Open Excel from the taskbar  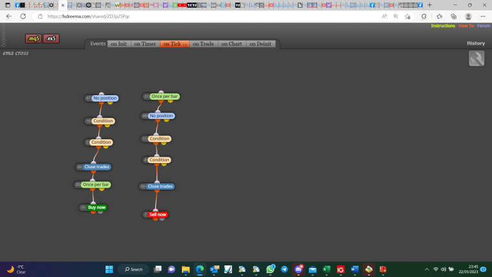click(x=326, y=269)
